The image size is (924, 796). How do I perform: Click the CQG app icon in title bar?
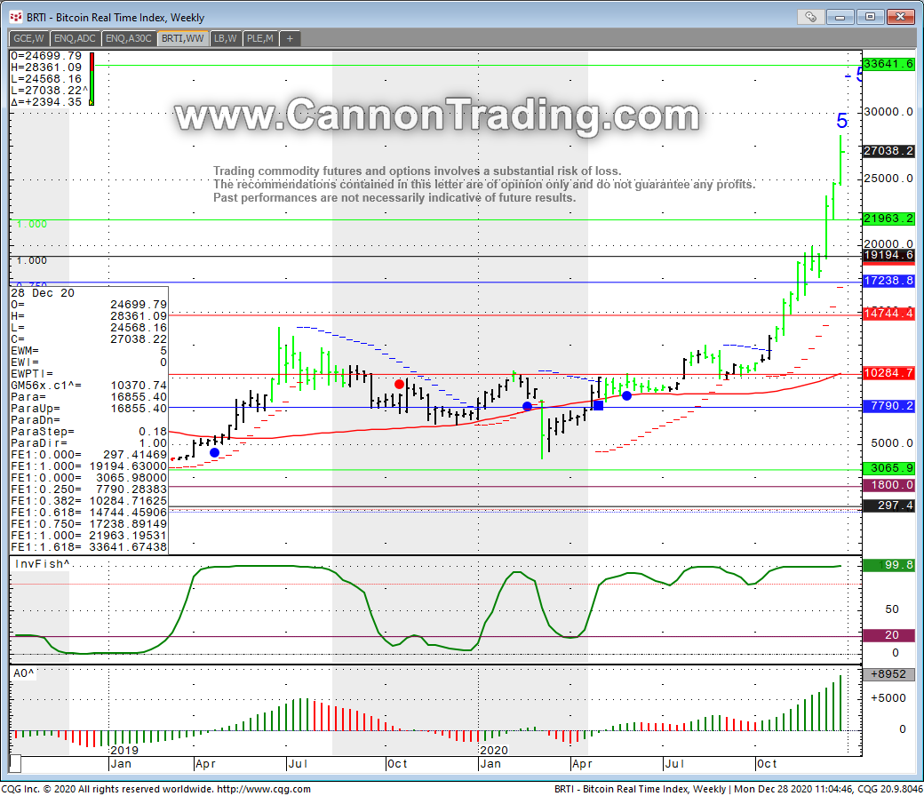coord(14,17)
